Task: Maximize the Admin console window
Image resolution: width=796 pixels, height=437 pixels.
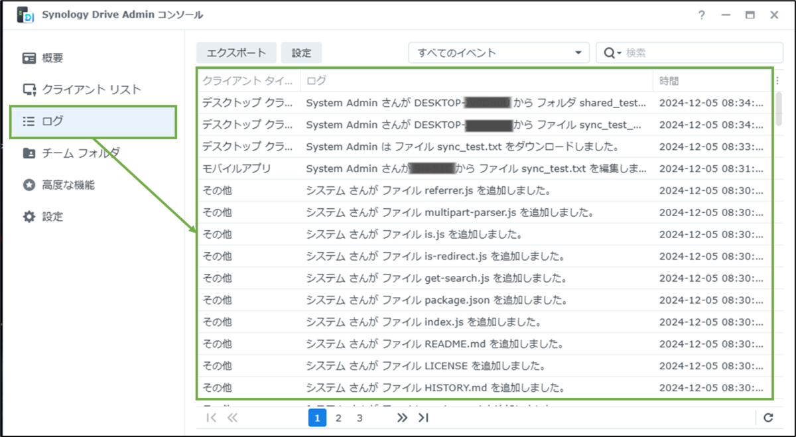Action: click(750, 15)
